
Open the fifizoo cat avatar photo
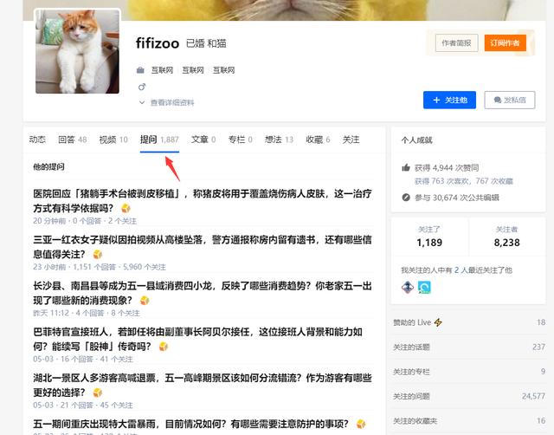click(77, 52)
